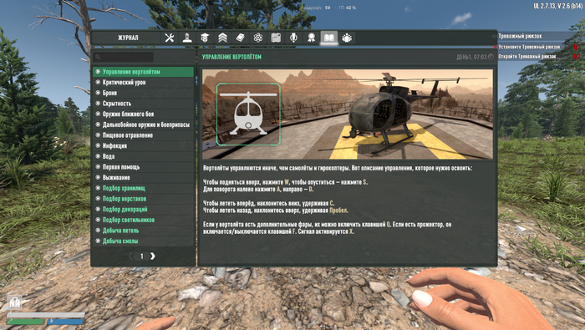585x330 pixels.
Task: Click the open book journal tab
Action: pyautogui.click(x=329, y=38)
